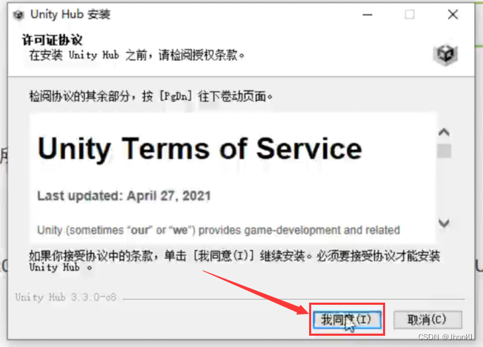Screen dimensions: 483x347
Task: Minimize the Unity Hub installer window
Action: click(368, 15)
